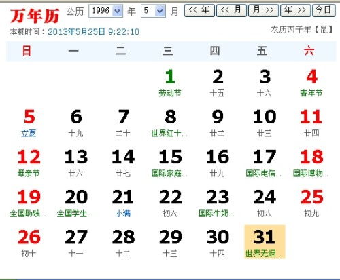This screenshot has height=280, width=340.
Task: Click the local time 2013年5月25日 text
Action: click(x=93, y=32)
